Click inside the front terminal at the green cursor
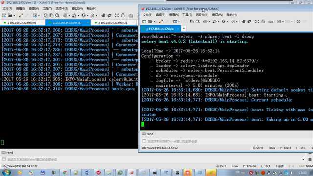This screenshot has height=176, width=313. [142, 124]
